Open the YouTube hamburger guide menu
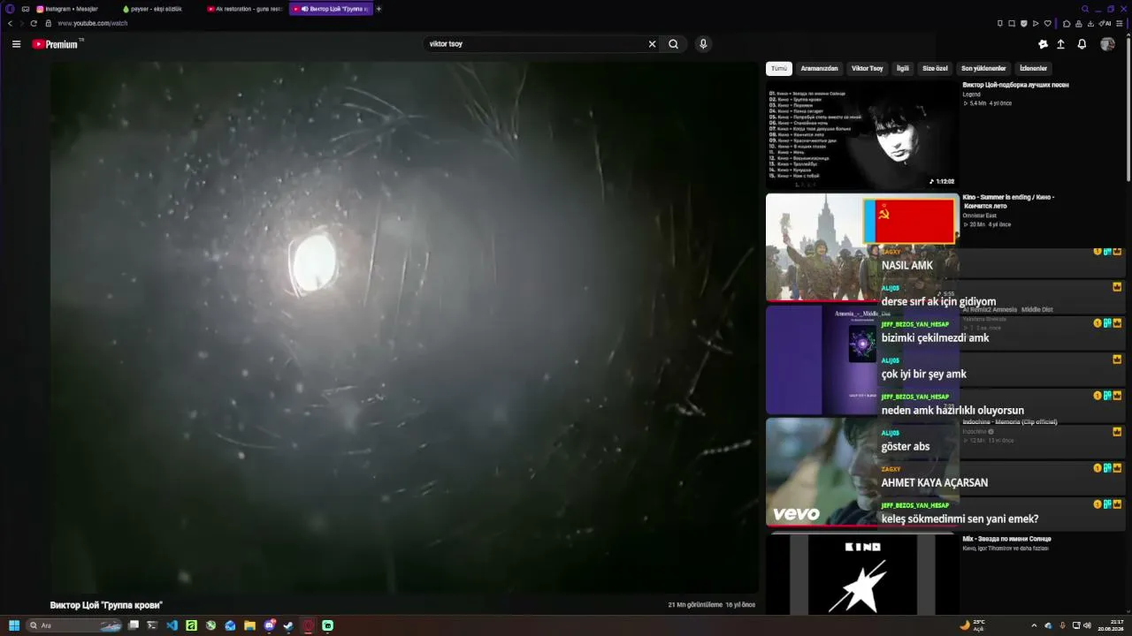Screen dimensions: 1132x636 [x=16, y=44]
